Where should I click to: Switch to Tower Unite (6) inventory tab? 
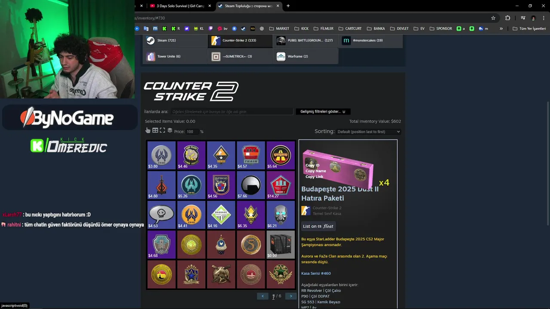pos(175,56)
